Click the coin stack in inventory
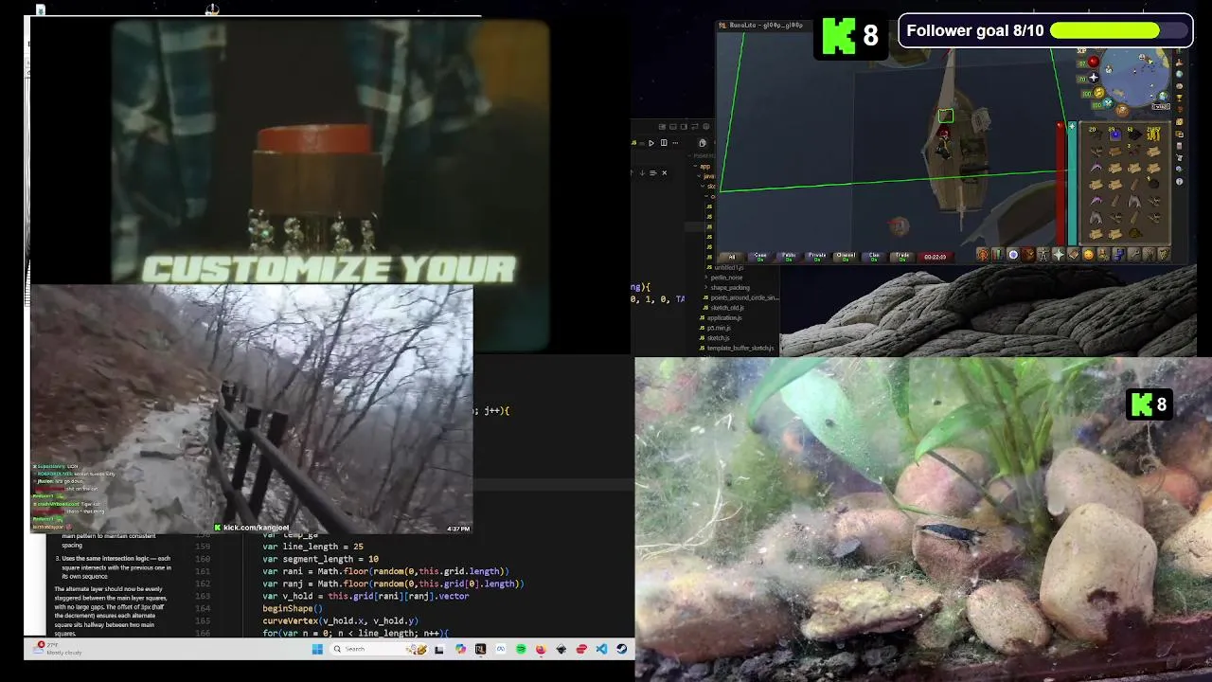This screenshot has width=1212, height=682. [1153, 135]
